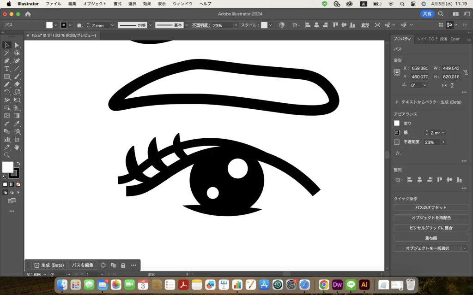473x295 pixels.
Task: Select the Direct Selection tool
Action: 17,45
